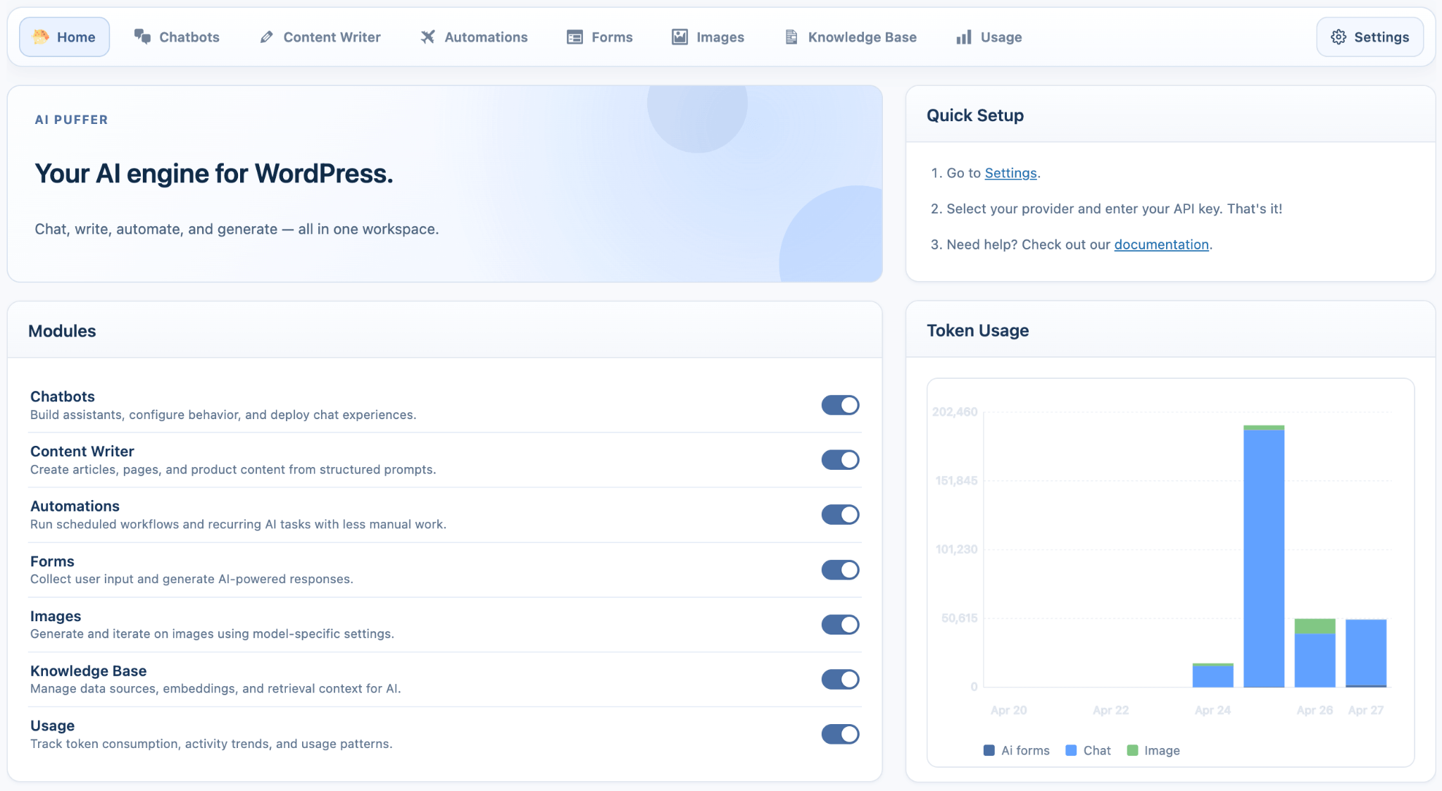Click the Chatbots speech bubbles icon
The image size is (1442, 791).
tap(142, 37)
